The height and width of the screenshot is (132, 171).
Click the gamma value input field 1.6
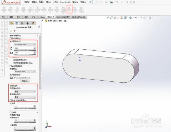tap(24, 106)
